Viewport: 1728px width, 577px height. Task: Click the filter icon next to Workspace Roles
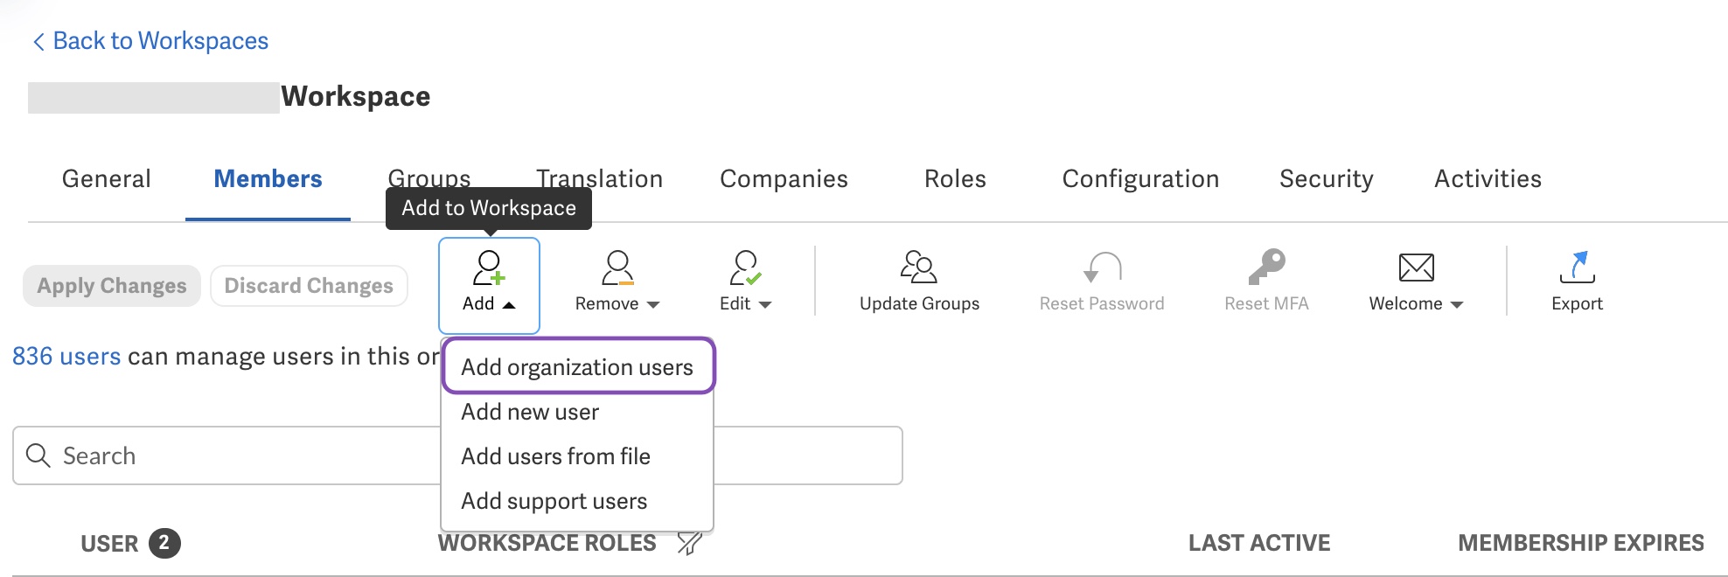coord(690,543)
